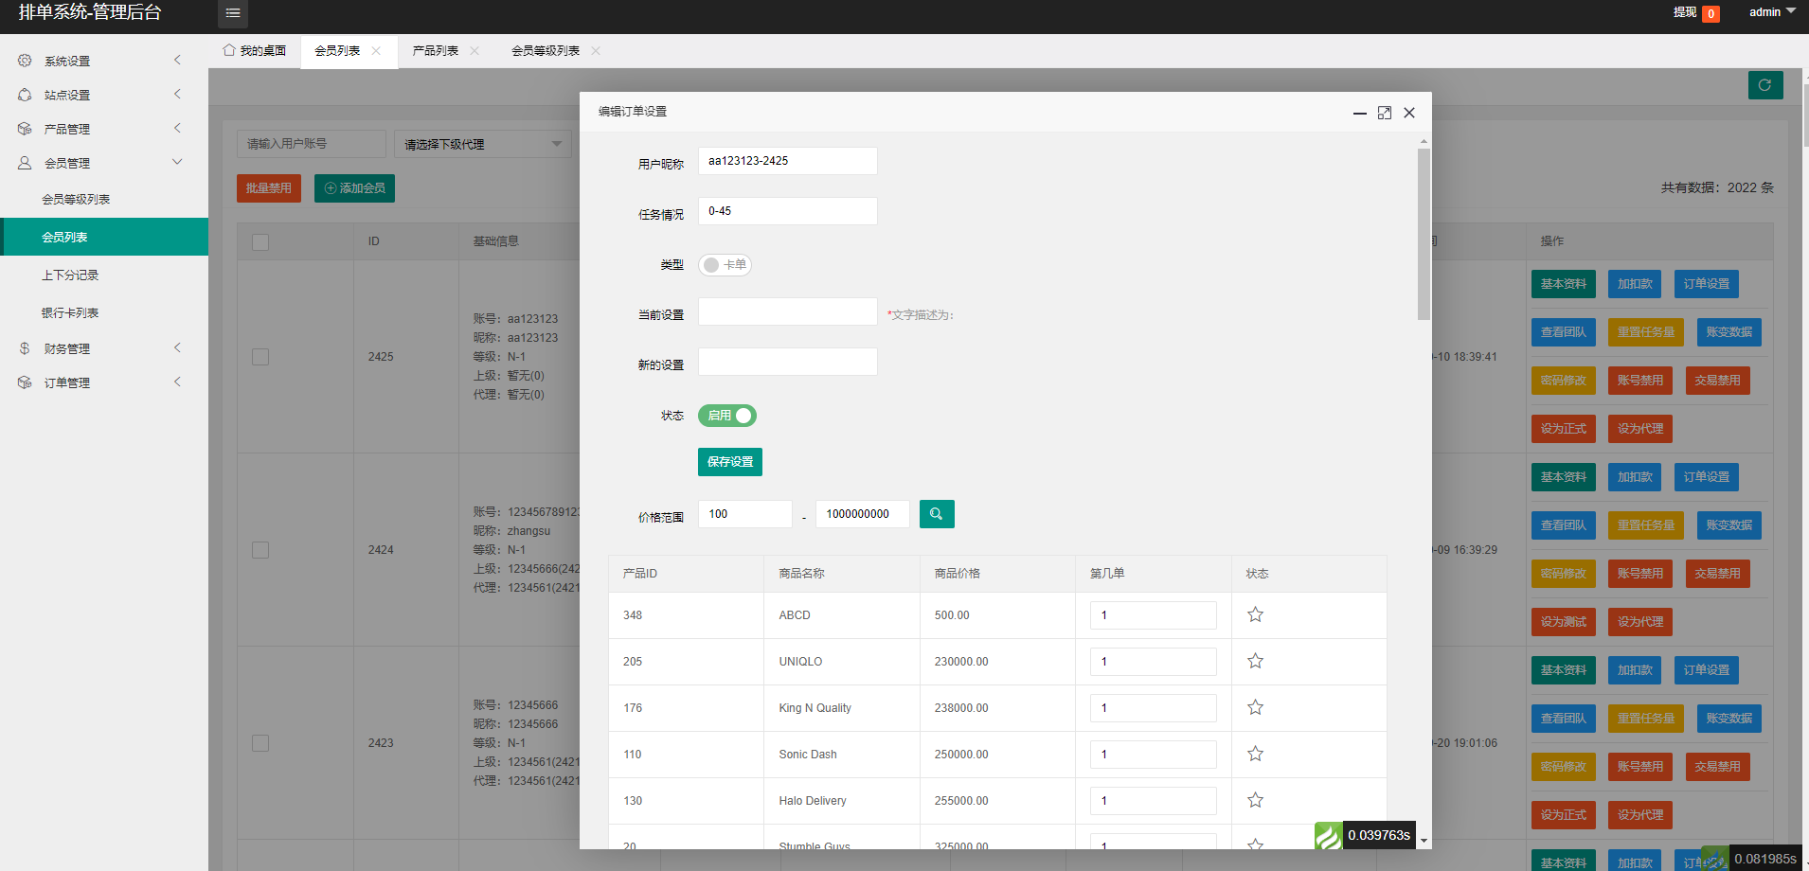The height and width of the screenshot is (871, 1809).
Task: Toggle the sidebar hamburger menu icon
Action: (x=233, y=13)
